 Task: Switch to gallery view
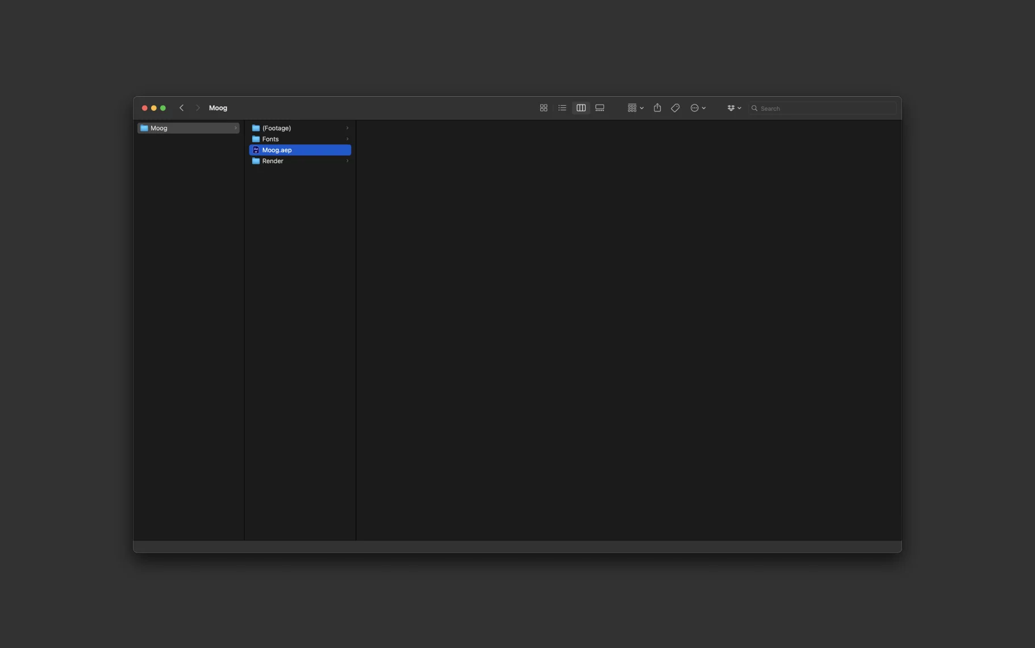(x=599, y=107)
